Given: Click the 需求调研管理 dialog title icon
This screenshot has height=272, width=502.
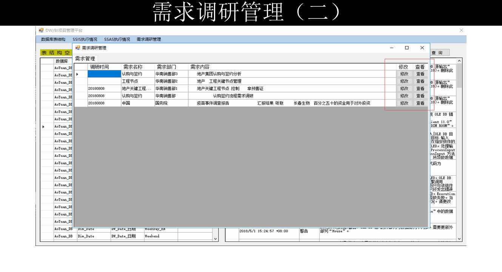Looking at the screenshot, I should [78, 48].
